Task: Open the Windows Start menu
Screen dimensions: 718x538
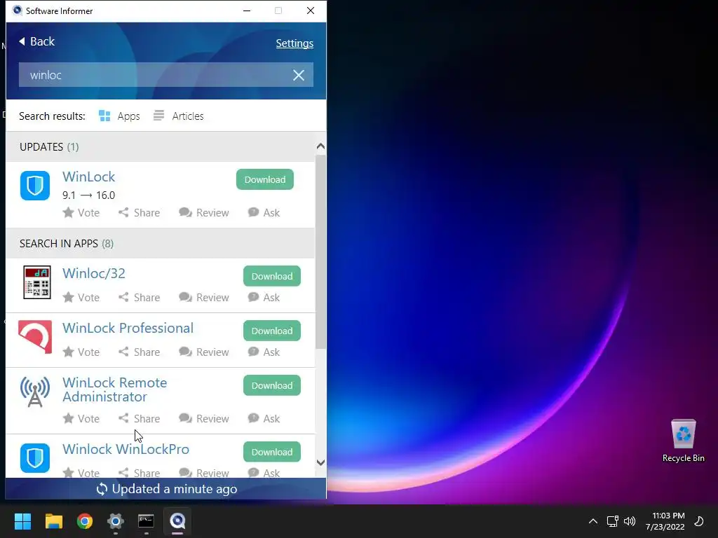Action: [x=22, y=521]
